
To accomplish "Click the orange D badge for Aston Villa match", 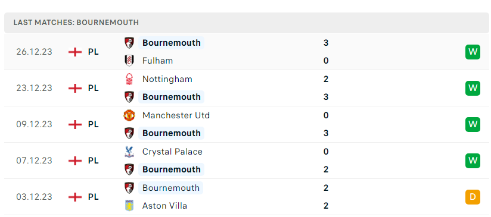I will (x=473, y=197).
